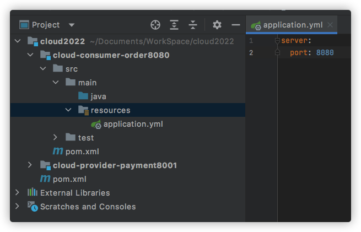361x232 pixels.
Task: Select the java folder label
Action: coord(98,96)
